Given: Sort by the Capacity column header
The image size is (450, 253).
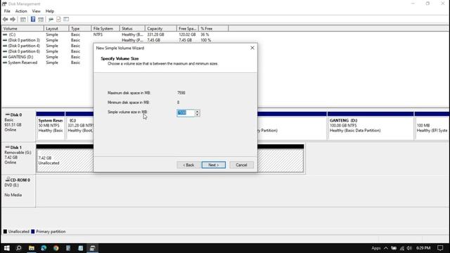Looking at the screenshot, I should click(161, 29).
